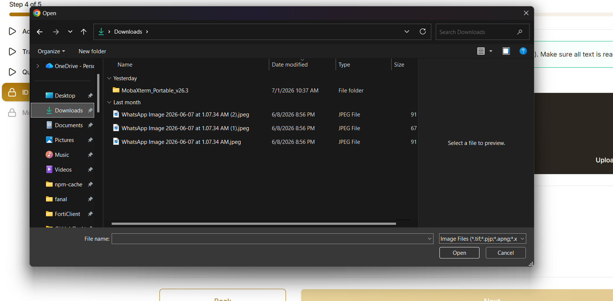This screenshot has height=301, width=613.
Task: Open previous locations address dropdown
Action: (x=407, y=32)
